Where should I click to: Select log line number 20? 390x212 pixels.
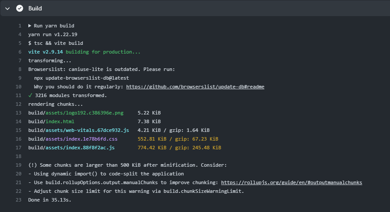point(18,174)
